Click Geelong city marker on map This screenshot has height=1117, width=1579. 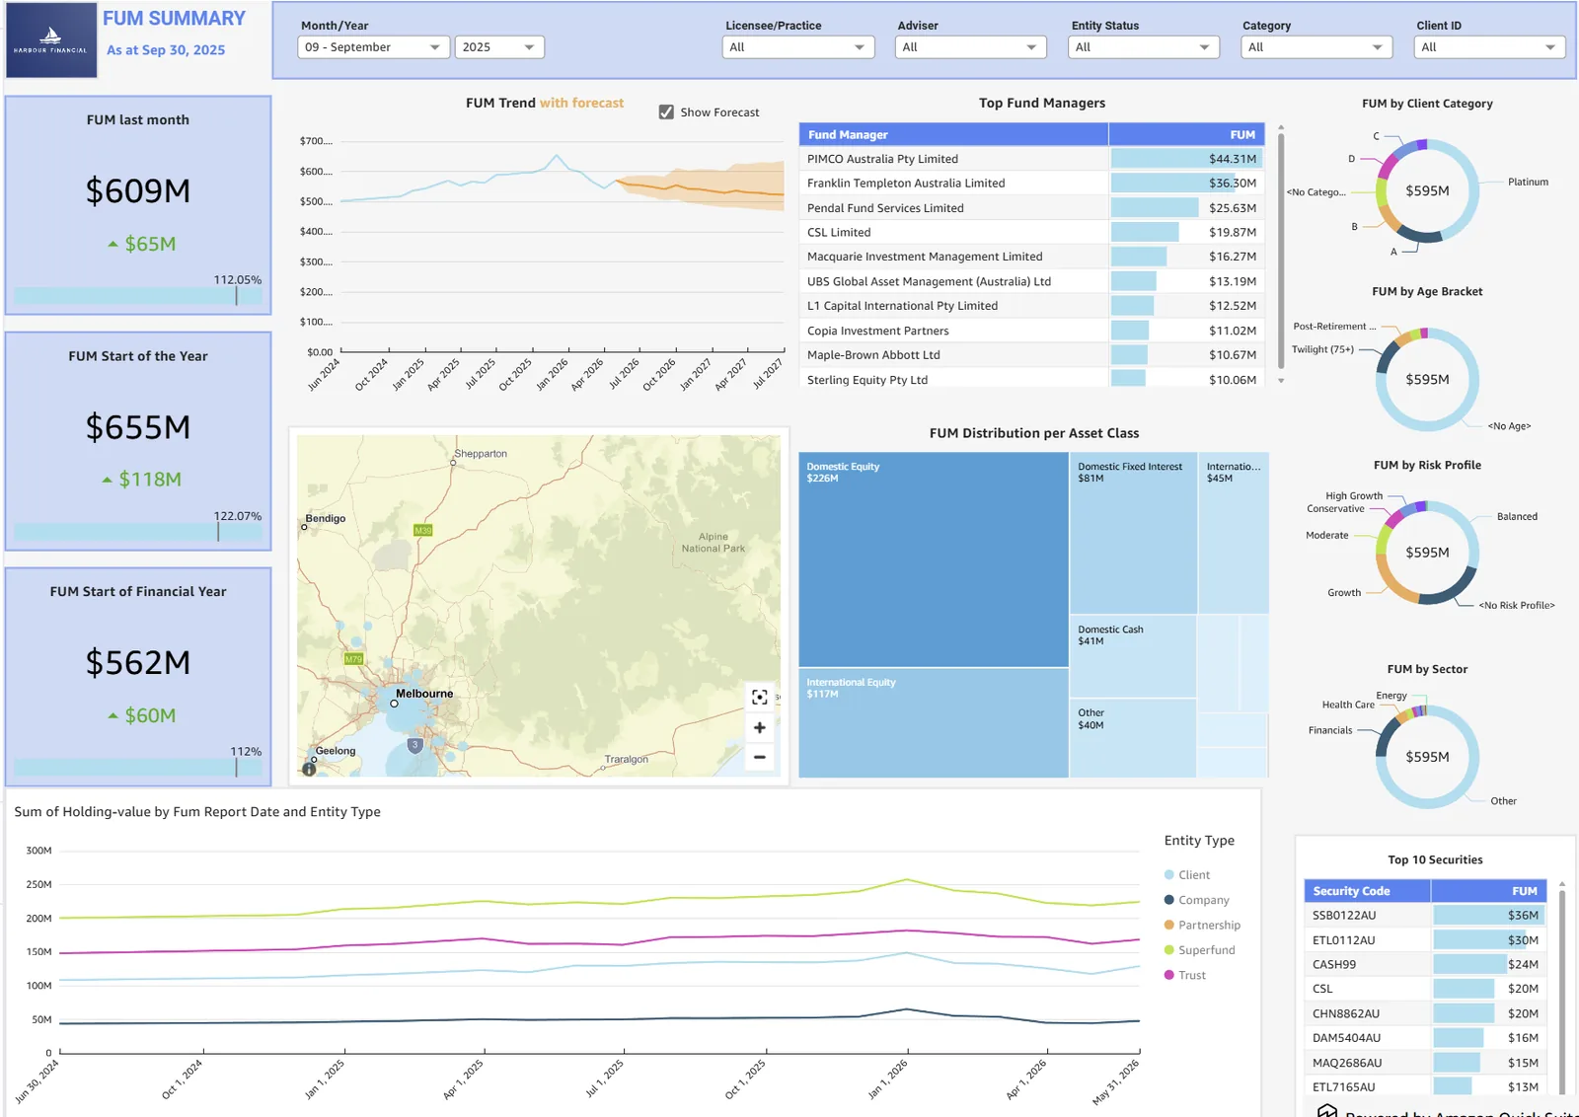314,760
